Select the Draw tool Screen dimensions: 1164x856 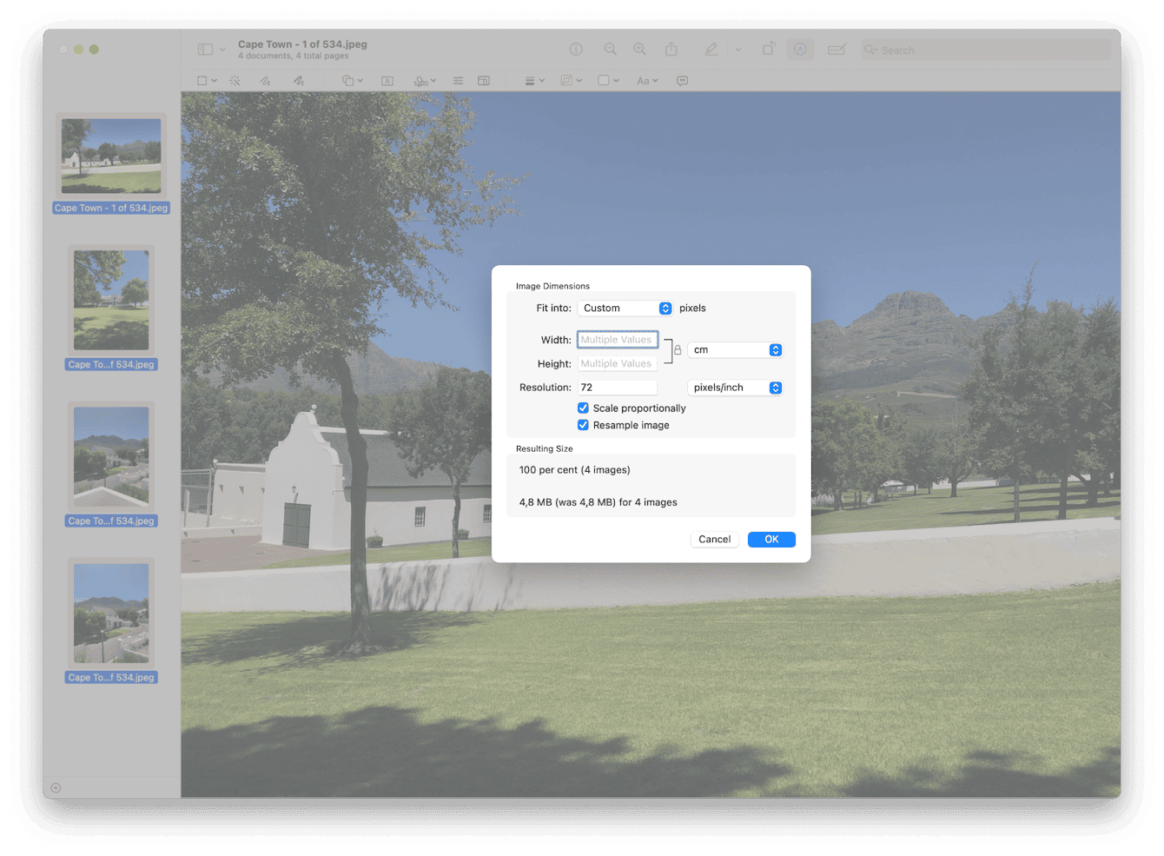(299, 80)
